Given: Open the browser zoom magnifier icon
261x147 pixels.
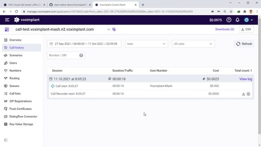Looking at the screenshot, I should click(x=225, y=11).
